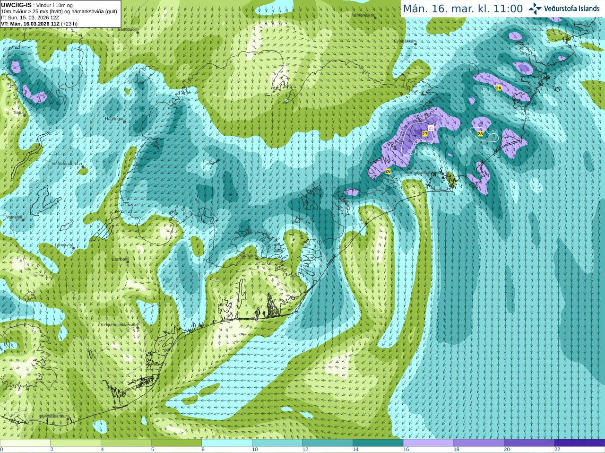Screen dimensions: 605x453
Task: Click the Skaftafell station label
Action: [248, 256]
